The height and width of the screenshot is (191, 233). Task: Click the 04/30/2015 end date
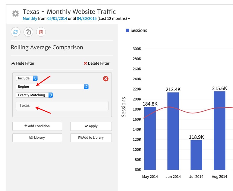coord(87,19)
